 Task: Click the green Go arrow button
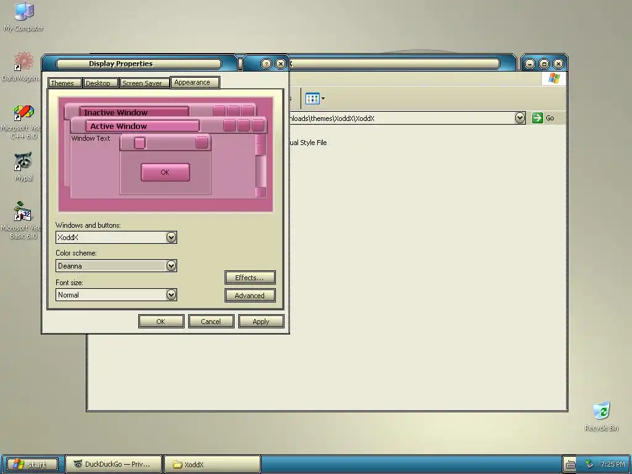pyautogui.click(x=538, y=118)
